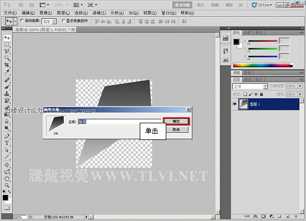Select the Pen tool

coord(7,136)
